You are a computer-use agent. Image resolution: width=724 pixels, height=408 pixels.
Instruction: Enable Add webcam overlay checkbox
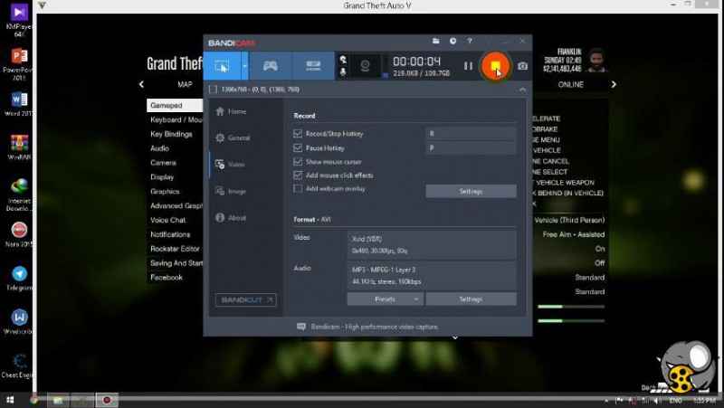(298, 188)
